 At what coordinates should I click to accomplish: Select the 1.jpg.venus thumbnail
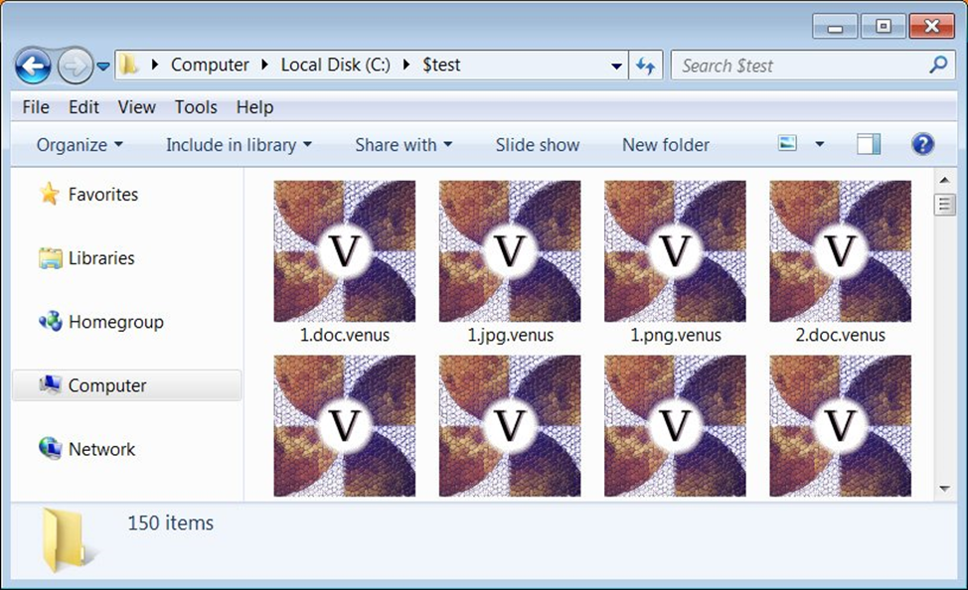click(510, 251)
